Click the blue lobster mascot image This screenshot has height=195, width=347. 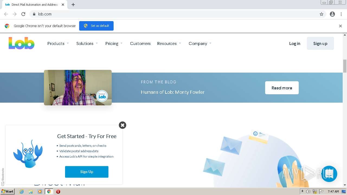[28, 154]
